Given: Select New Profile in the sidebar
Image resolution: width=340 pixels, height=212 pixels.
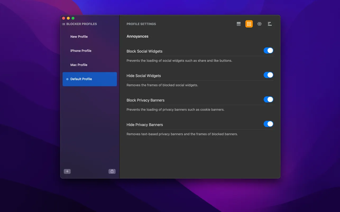Looking at the screenshot, I should point(79,37).
